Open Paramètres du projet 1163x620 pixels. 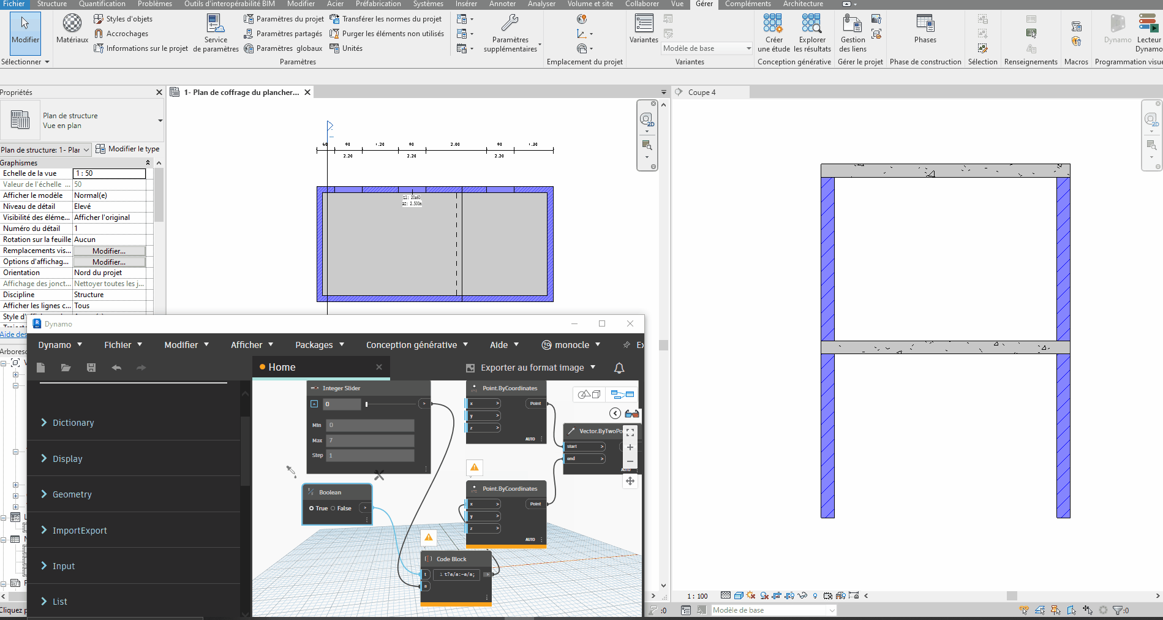[x=284, y=19]
